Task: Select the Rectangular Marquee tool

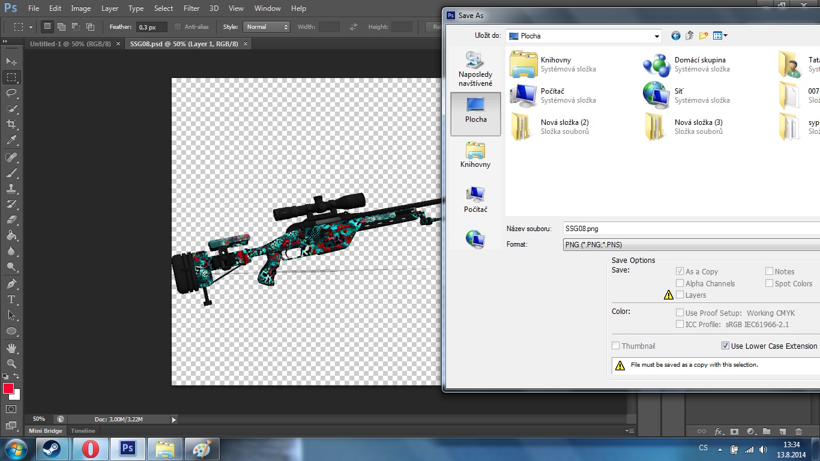Action: coord(11,77)
